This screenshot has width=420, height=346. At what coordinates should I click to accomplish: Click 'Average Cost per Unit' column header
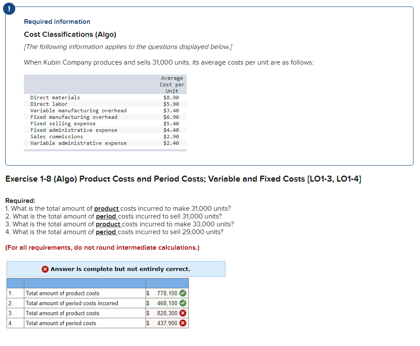pos(172,85)
